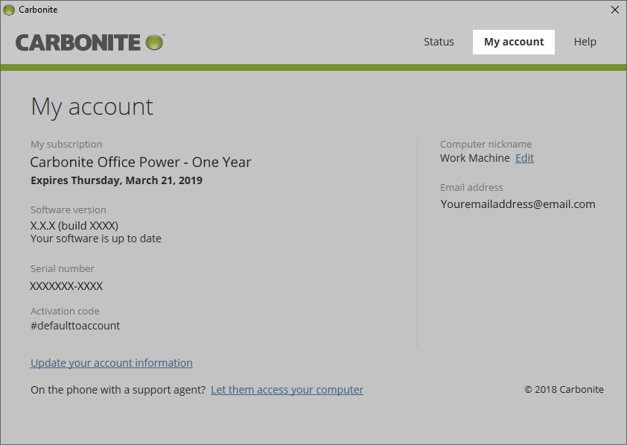The height and width of the screenshot is (445, 627).
Task: Click the Carbonite icon in the title bar
Action: tap(9, 10)
